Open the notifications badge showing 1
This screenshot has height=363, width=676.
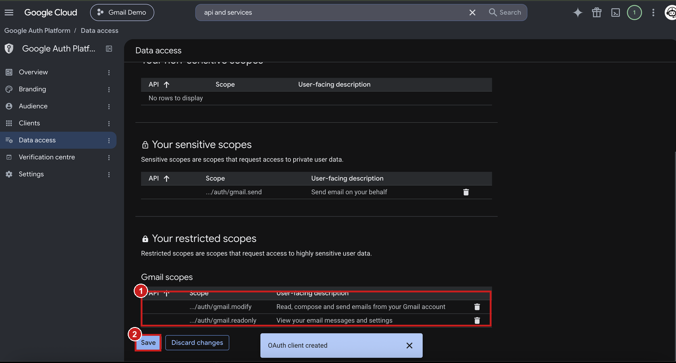(634, 12)
